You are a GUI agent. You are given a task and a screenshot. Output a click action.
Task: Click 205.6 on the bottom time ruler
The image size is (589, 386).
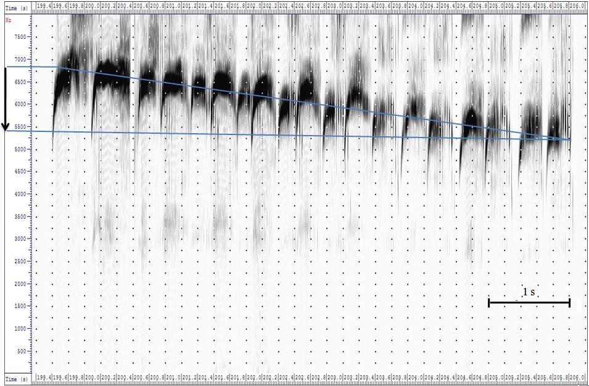point(545,379)
